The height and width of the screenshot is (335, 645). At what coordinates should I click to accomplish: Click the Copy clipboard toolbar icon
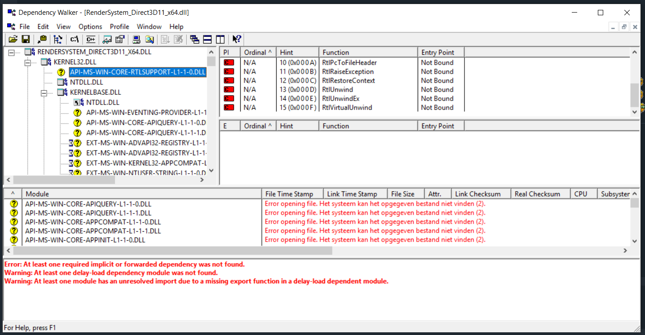42,40
